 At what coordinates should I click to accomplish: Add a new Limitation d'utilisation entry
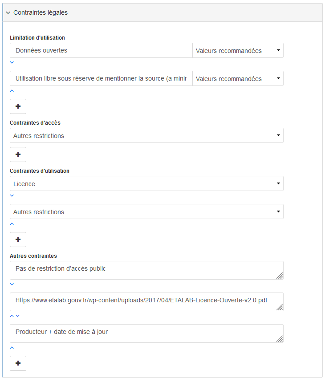(x=18, y=106)
